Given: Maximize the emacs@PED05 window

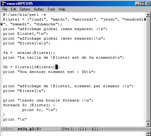Looking at the screenshot, I should [x=142, y=4].
